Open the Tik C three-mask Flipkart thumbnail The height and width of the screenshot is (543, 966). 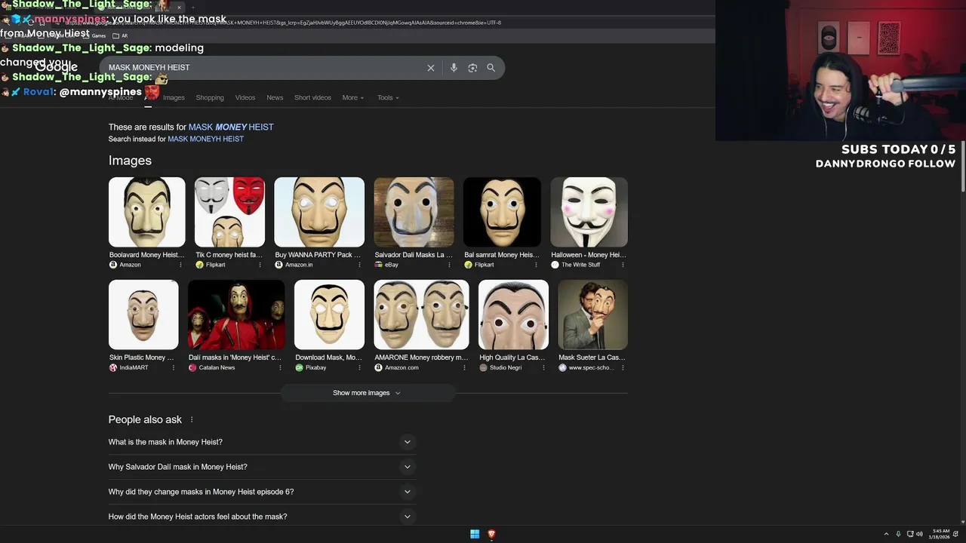point(229,212)
